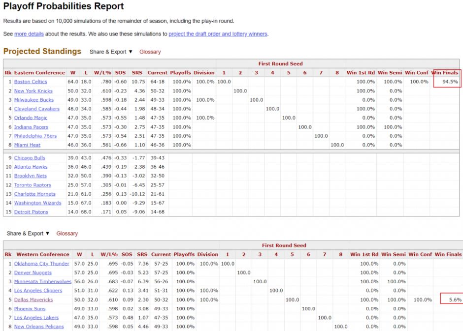
Task: Select the Miami Heat link
Action: [27, 145]
